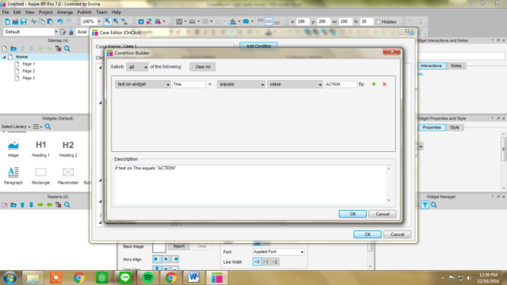Image resolution: width=507 pixels, height=285 pixels.
Task: Click the Undo icon in toolbar
Action: (60, 21)
